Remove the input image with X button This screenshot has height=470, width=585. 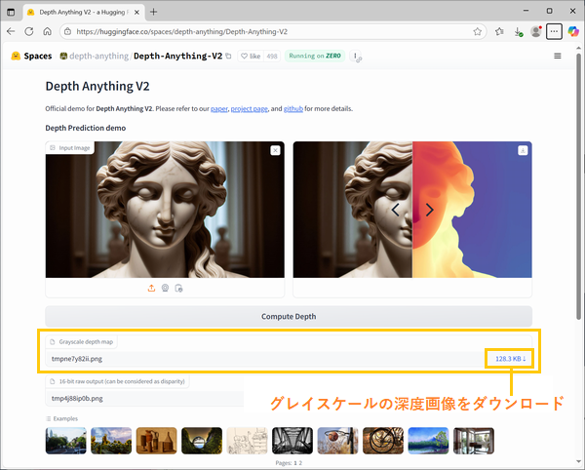click(275, 150)
